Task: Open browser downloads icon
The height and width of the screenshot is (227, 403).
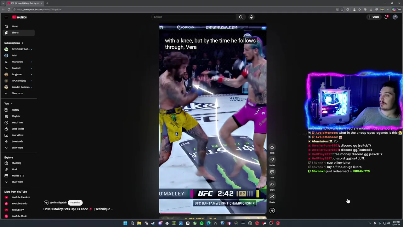Action: click(371, 9)
